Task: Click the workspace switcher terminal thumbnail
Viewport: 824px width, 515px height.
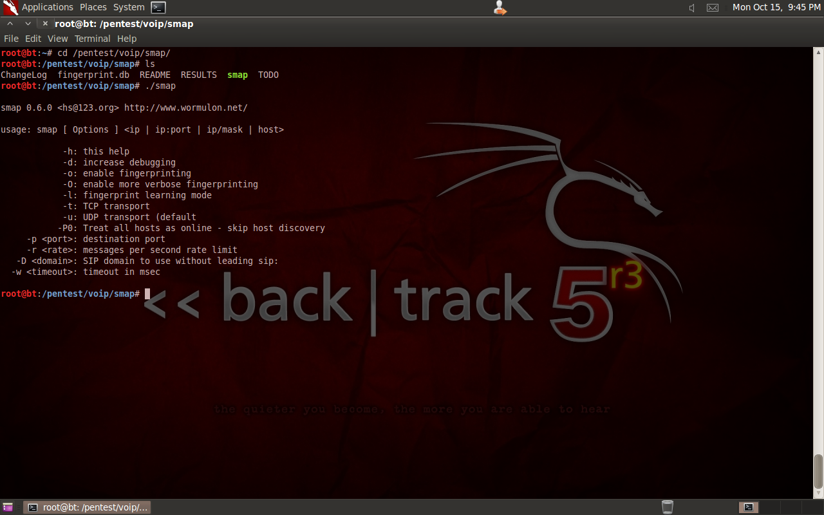Action: coord(748,507)
